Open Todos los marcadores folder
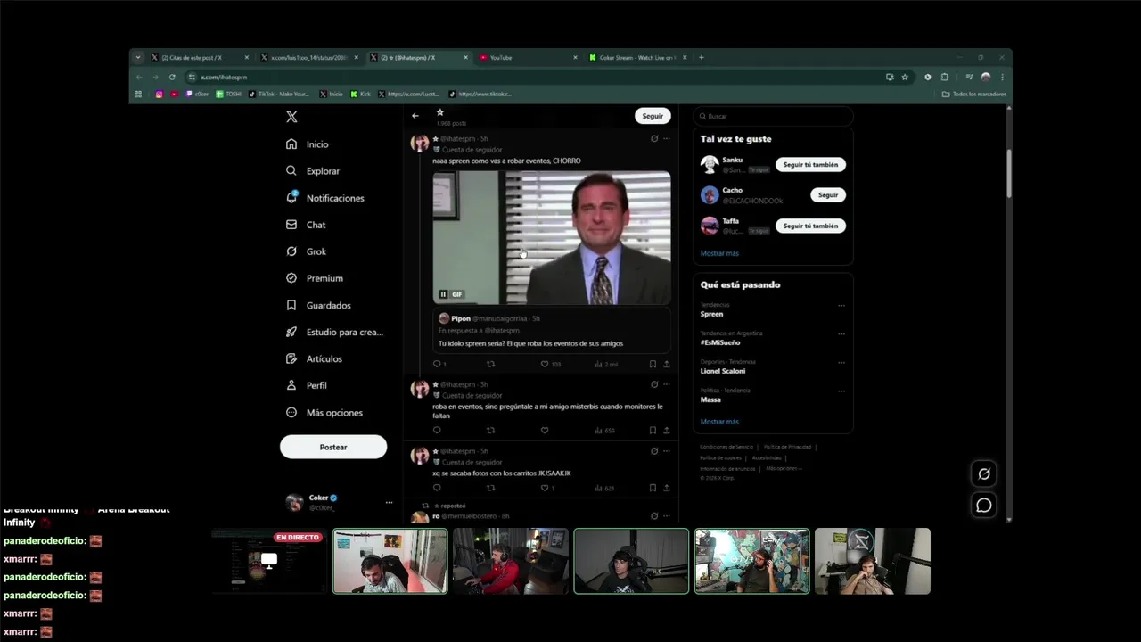 coord(974,94)
